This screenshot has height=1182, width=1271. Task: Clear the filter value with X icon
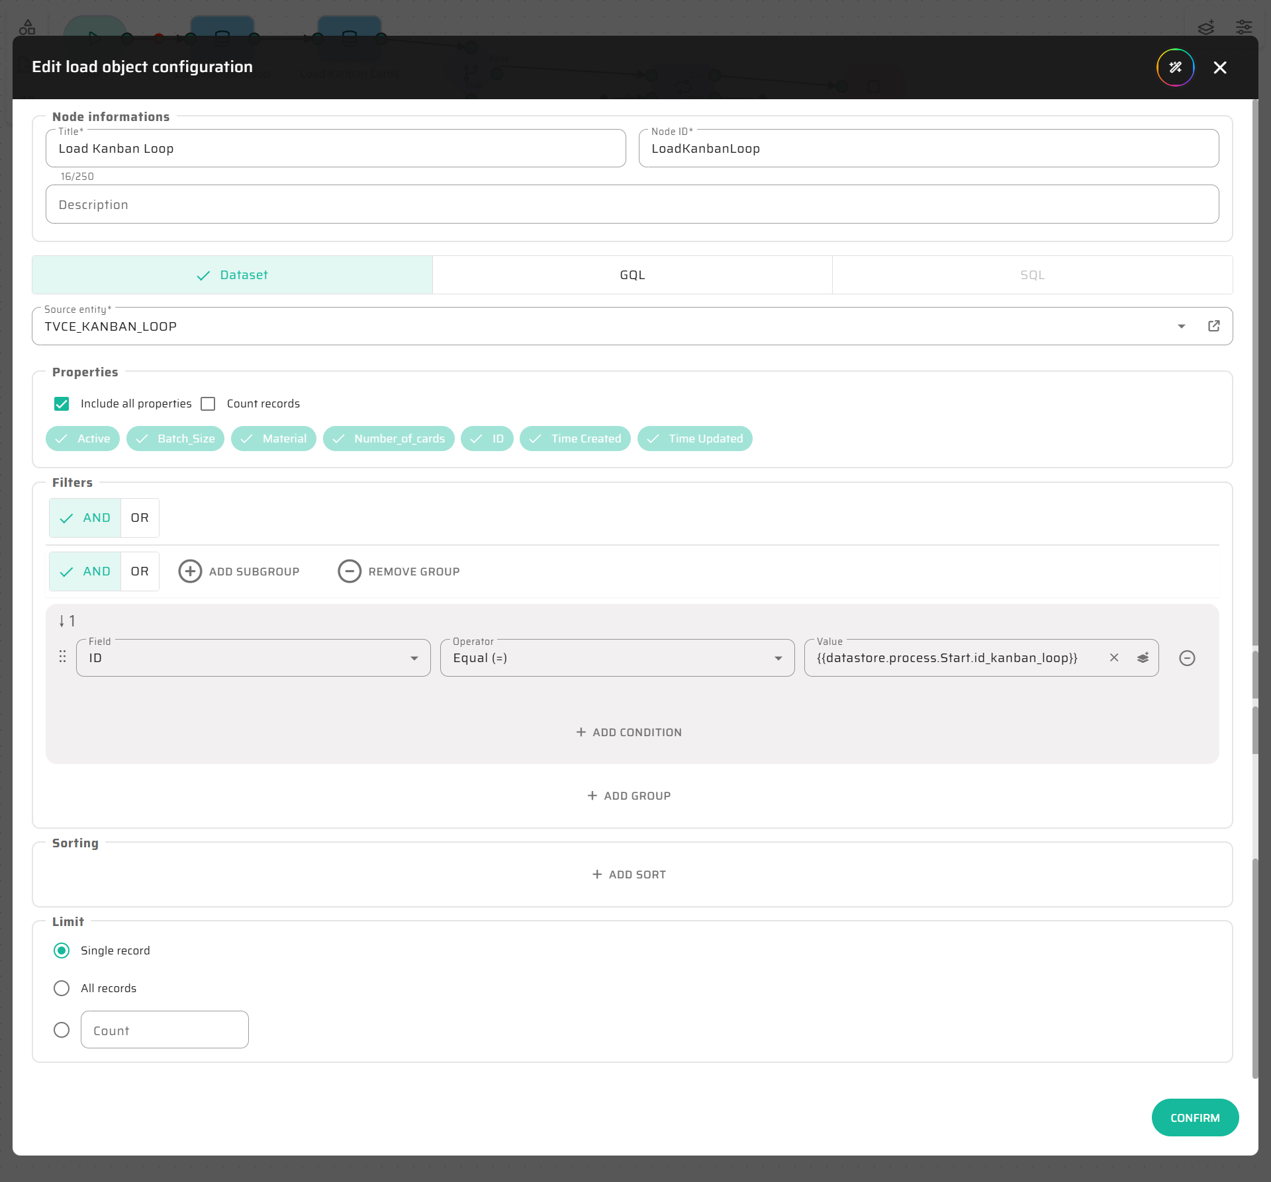1114,657
